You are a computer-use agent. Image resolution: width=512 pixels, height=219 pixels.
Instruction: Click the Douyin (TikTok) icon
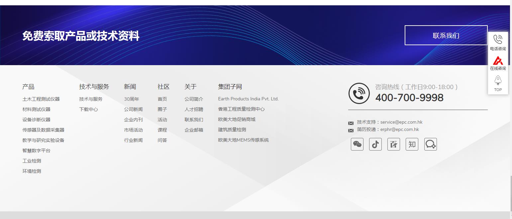[x=375, y=144]
